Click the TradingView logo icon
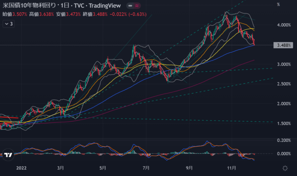 coord(7,155)
